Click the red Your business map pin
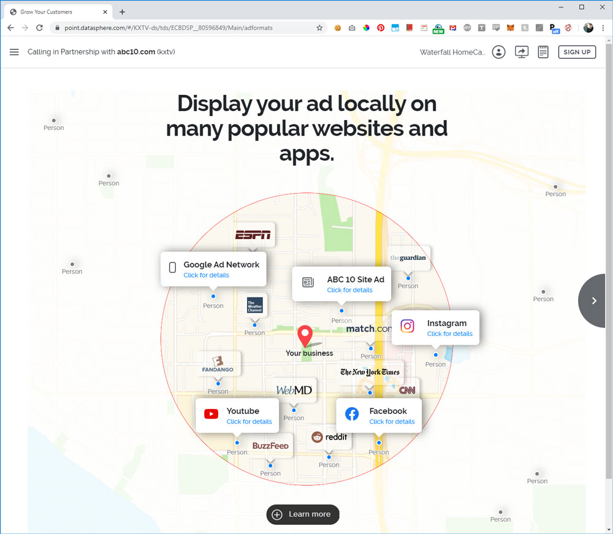613x534 pixels. [305, 337]
